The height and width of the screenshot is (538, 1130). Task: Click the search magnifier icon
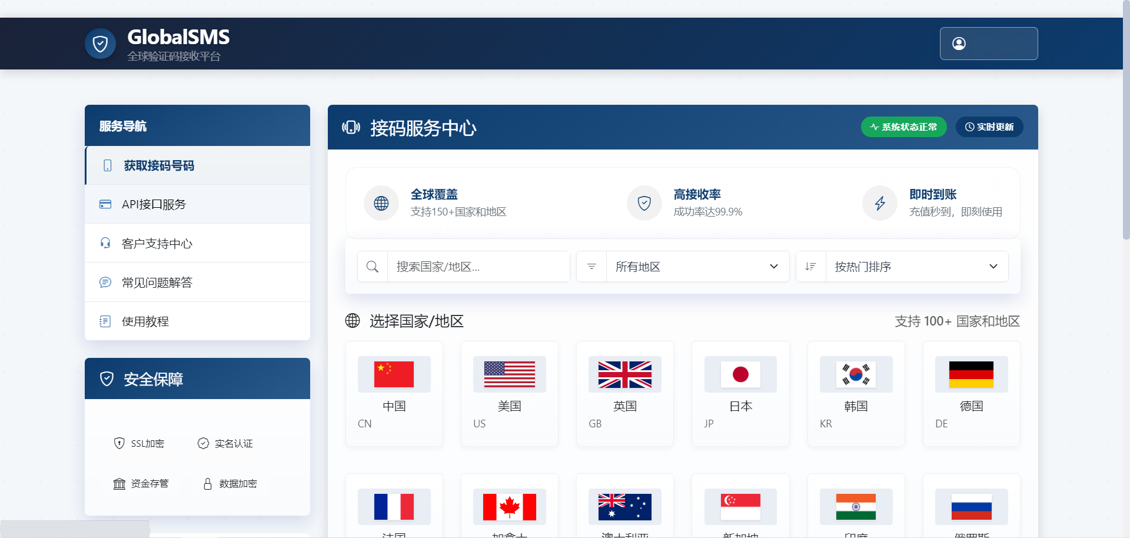coord(372,266)
